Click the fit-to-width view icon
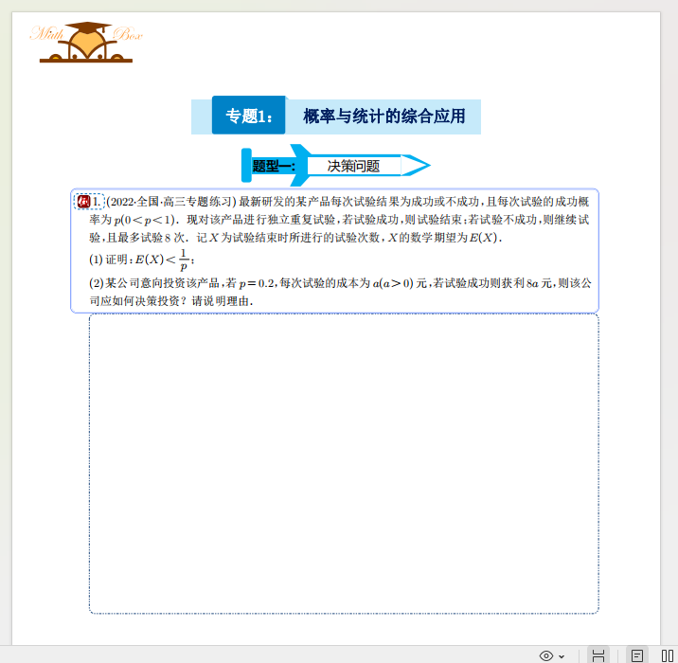Screen dimensions: 678x663 pyautogui.click(x=598, y=655)
